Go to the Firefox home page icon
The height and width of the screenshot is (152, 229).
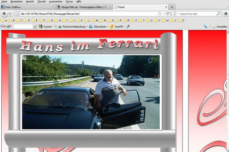225,14
